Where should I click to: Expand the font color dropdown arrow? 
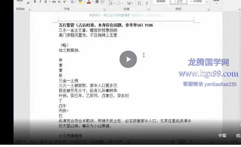point(93,2)
